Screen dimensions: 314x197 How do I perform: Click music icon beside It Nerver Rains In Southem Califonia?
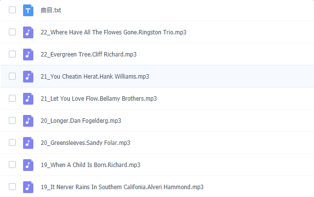pos(28,187)
